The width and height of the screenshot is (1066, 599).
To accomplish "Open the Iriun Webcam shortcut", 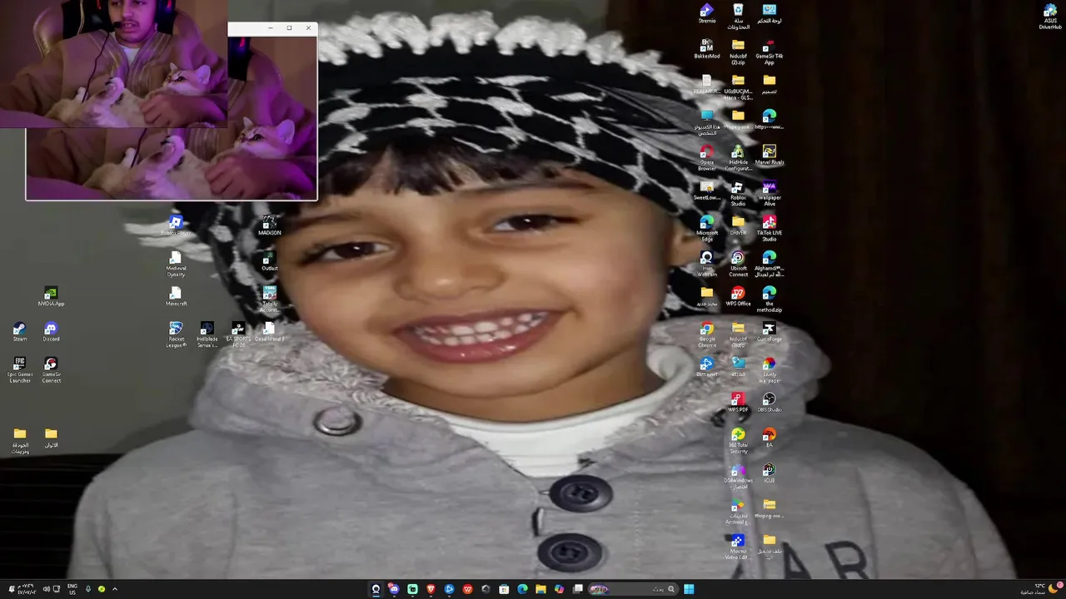I will (706, 264).
